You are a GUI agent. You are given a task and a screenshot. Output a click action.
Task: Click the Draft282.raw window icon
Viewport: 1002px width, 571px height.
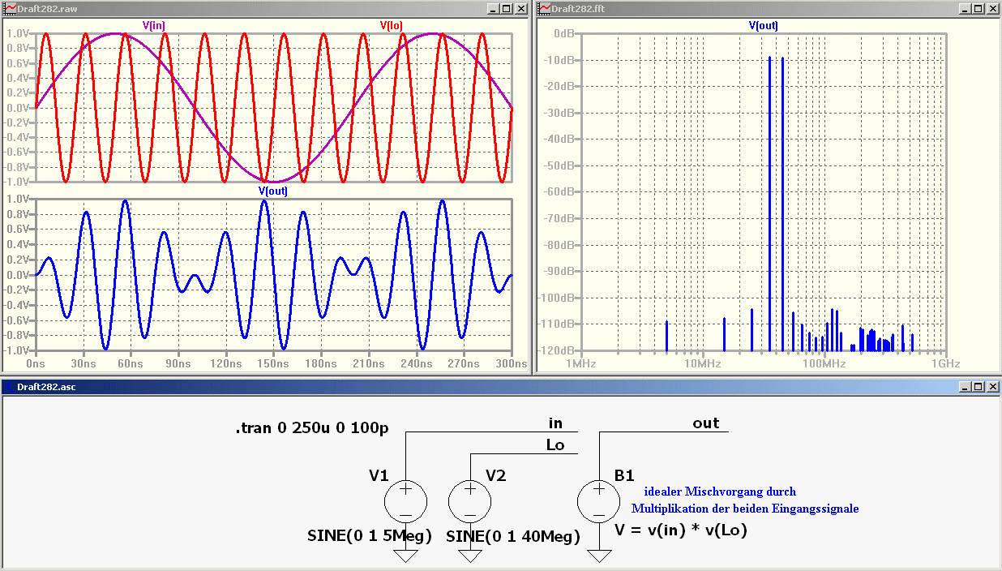pyautogui.click(x=10, y=8)
